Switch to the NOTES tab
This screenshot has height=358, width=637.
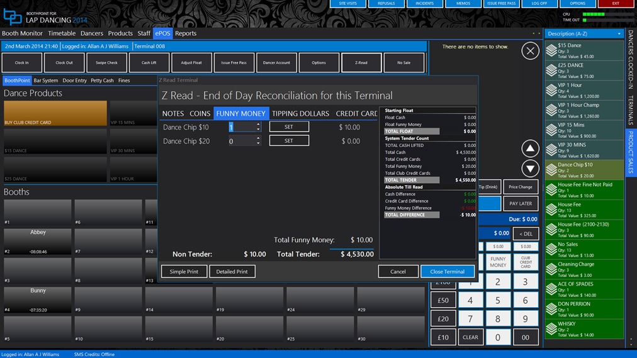coord(173,114)
